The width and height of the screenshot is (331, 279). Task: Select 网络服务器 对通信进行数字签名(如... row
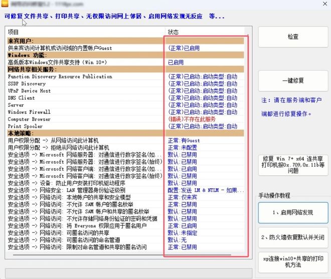pyautogui.click(x=125, y=155)
